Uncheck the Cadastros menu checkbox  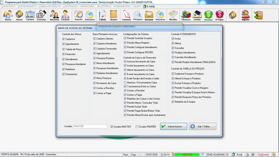point(63,39)
